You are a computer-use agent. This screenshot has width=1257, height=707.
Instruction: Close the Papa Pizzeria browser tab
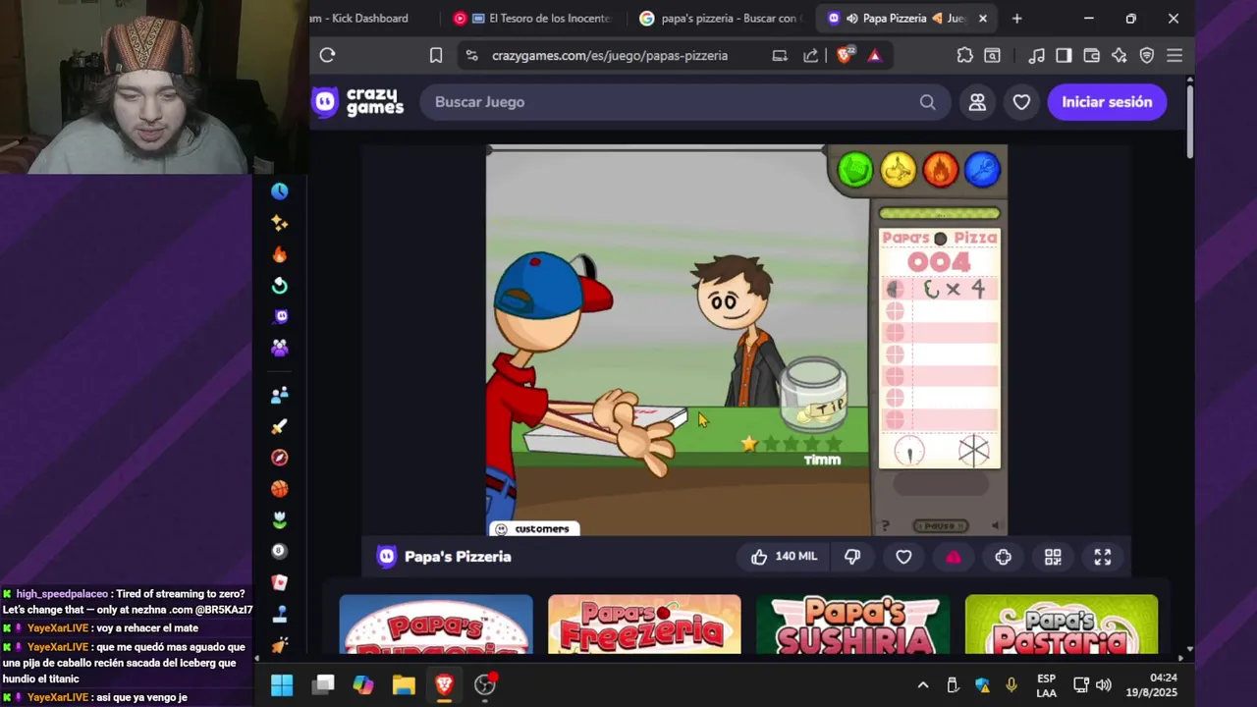coord(982,19)
